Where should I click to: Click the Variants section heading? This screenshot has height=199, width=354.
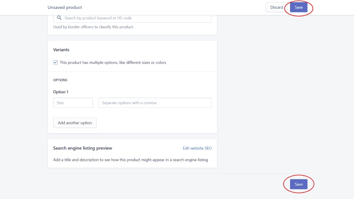click(x=61, y=50)
